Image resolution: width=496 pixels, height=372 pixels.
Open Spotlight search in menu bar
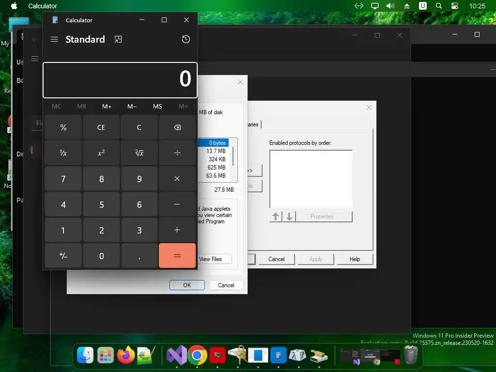[x=438, y=6]
